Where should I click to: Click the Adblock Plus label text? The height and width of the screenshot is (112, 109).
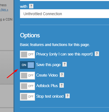[47, 86]
